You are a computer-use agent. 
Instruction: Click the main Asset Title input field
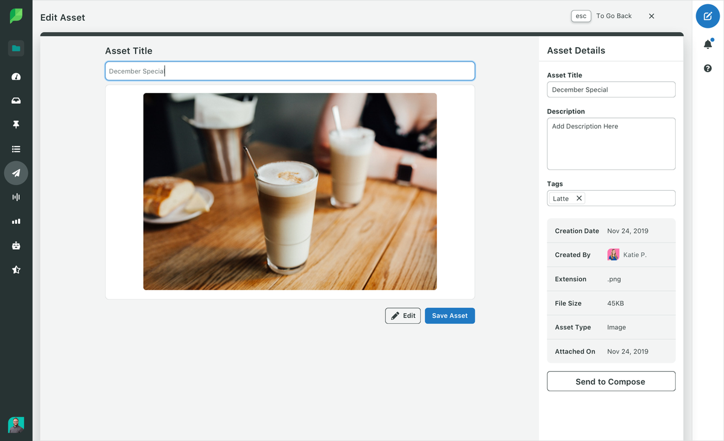(290, 71)
